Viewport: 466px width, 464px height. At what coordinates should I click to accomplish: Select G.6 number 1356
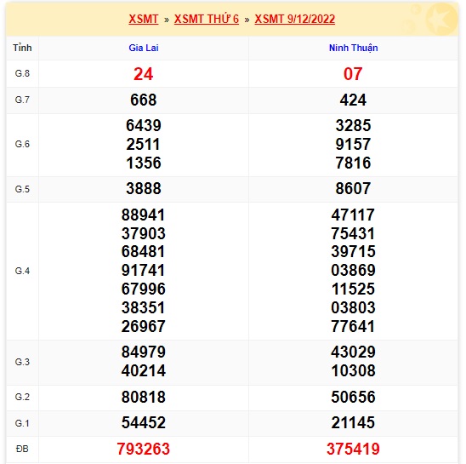(x=144, y=163)
